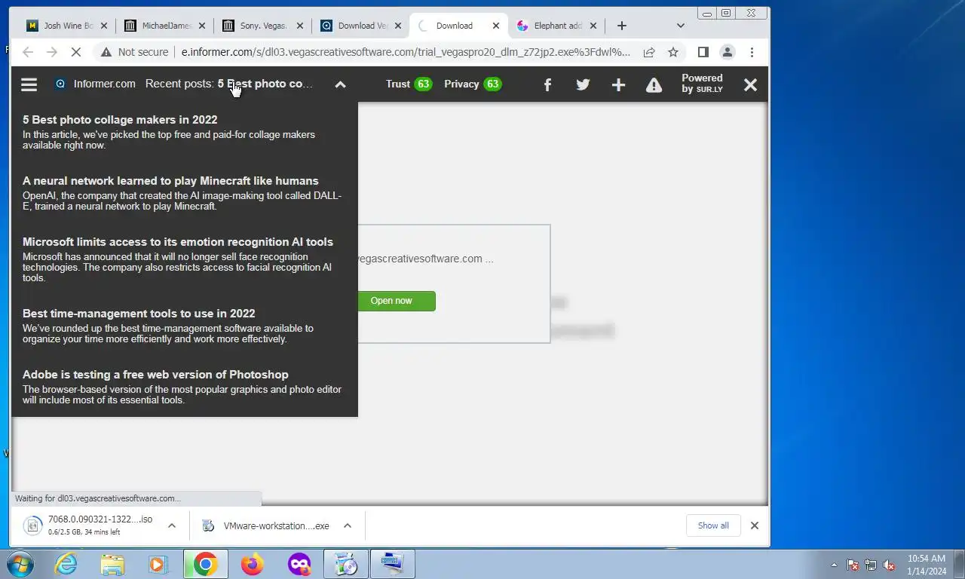Show hidden system tray icons arrow
The height and width of the screenshot is (579, 965).
tap(834, 565)
